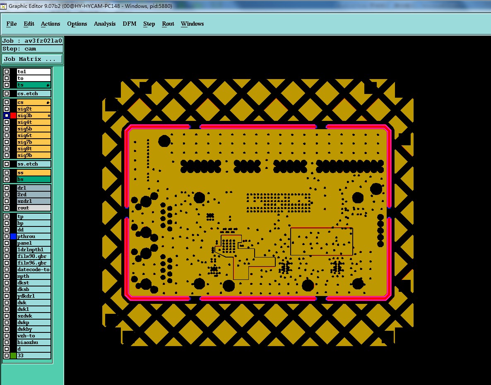Click the Step field showing cam
This screenshot has width=491, height=385.
point(32,48)
